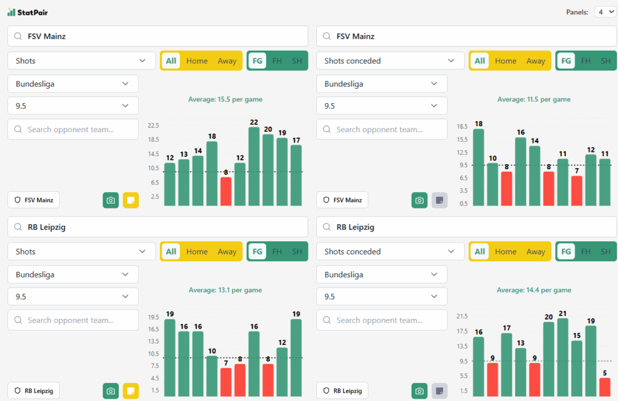The width and height of the screenshot is (618, 401).
Task: Focus opponent search in RB Leipzig Shots conceded panel
Action: (x=382, y=320)
